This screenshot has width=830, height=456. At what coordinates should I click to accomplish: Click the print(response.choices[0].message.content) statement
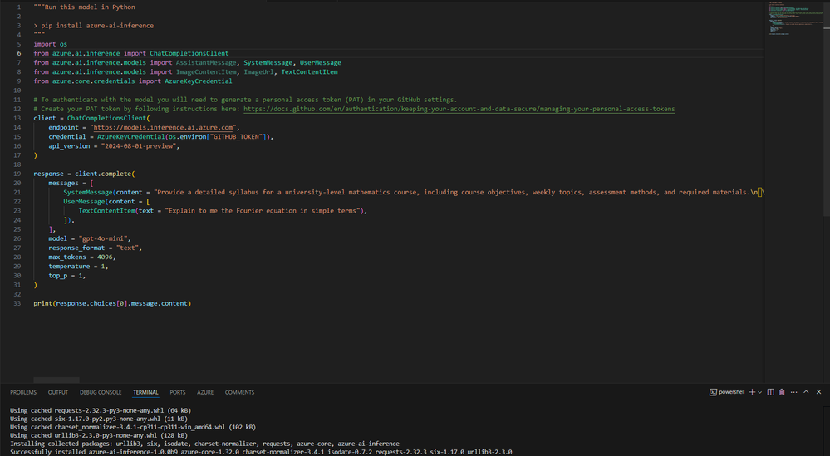point(112,303)
